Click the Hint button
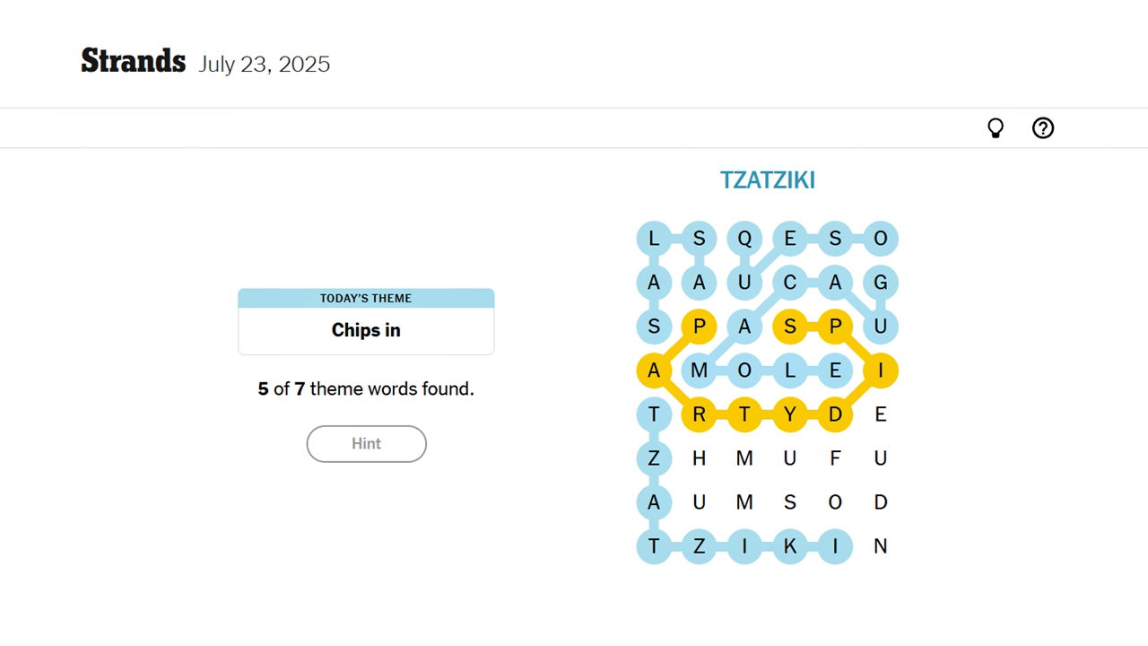This screenshot has height=646, width=1148. (366, 443)
